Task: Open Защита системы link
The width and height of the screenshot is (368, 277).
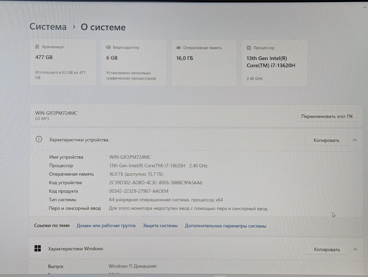Action: (x=160, y=226)
